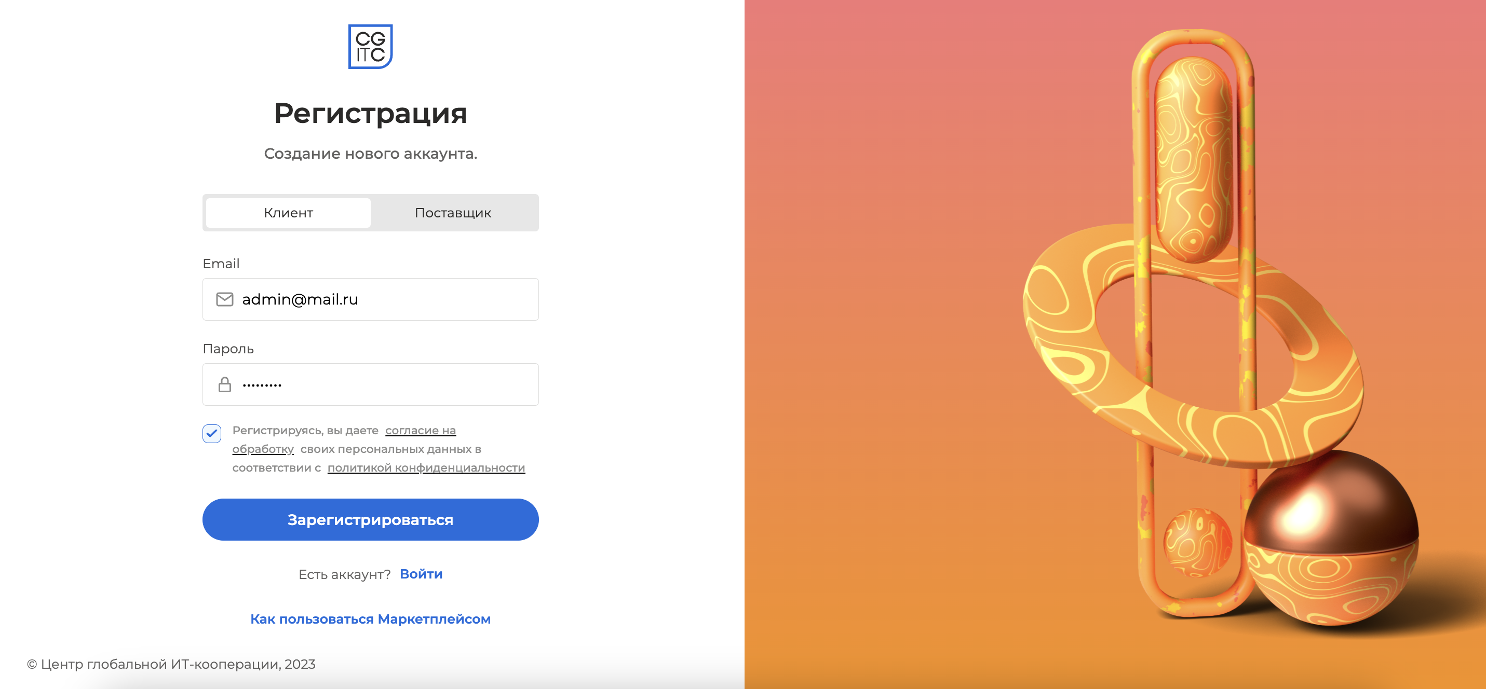Click the Пароль field label
Viewport: 1486px width, 689px height.
pos(228,349)
